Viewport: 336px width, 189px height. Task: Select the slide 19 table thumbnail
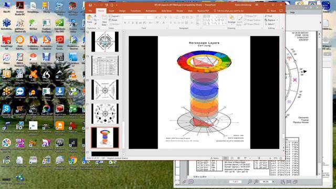(x=105, y=66)
